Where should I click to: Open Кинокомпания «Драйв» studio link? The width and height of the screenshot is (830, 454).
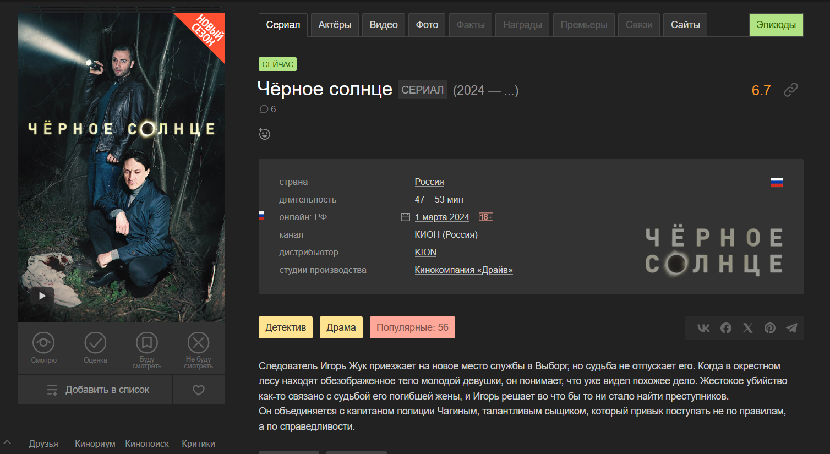(463, 270)
